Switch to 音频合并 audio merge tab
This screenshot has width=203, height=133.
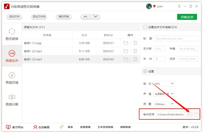tap(12, 56)
